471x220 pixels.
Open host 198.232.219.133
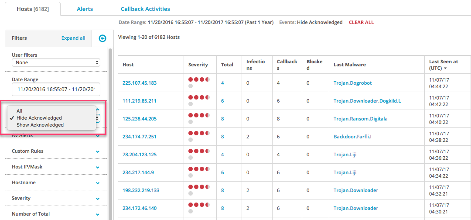click(x=141, y=190)
